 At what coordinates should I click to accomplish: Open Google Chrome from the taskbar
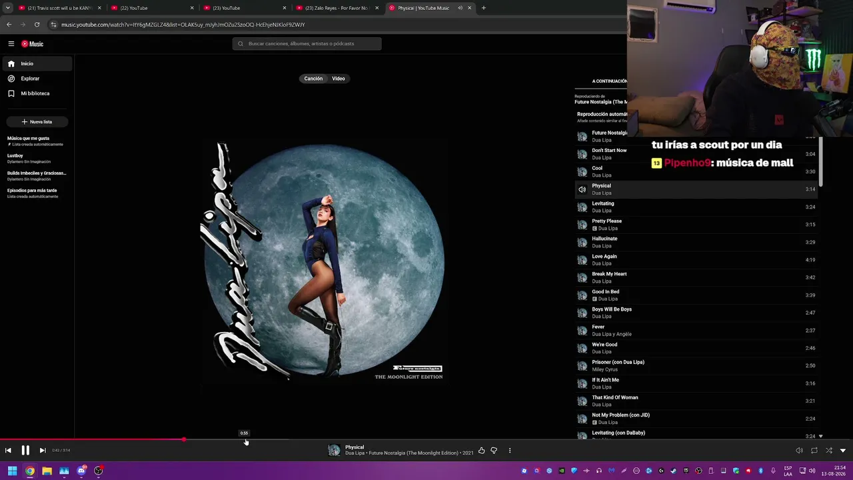click(30, 471)
